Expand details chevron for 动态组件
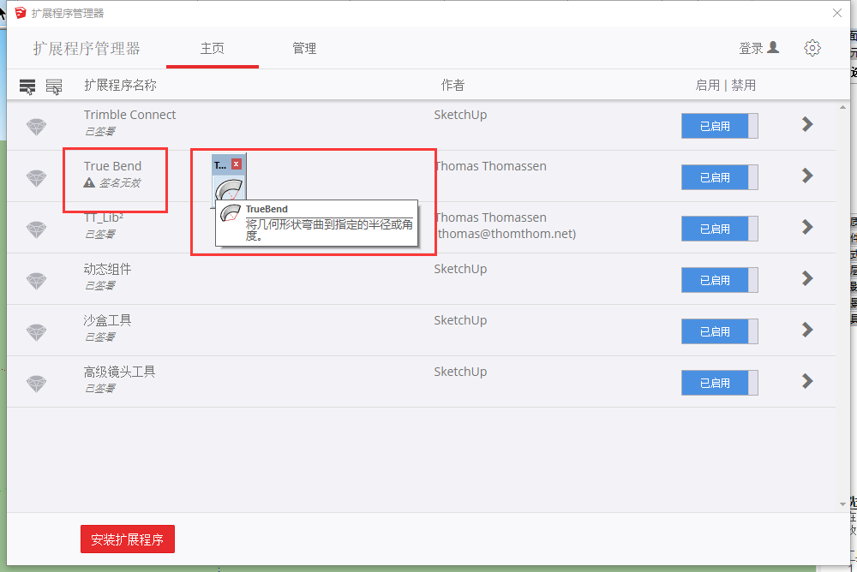Viewport: 857px width, 572px height. pyautogui.click(x=807, y=278)
